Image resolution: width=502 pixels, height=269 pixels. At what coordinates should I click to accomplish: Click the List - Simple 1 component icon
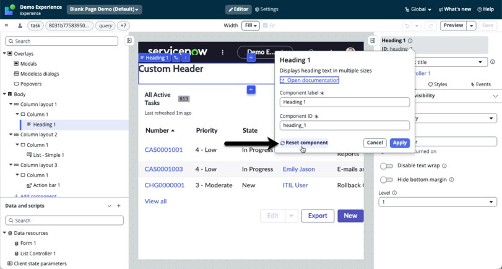[29, 155]
